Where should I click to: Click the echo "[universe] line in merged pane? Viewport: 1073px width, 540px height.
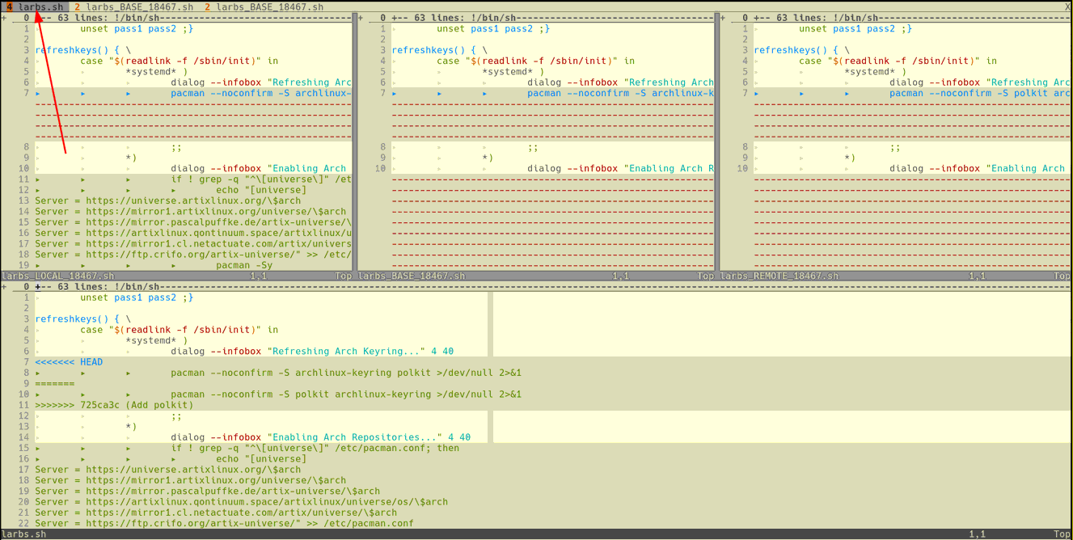pyautogui.click(x=261, y=459)
